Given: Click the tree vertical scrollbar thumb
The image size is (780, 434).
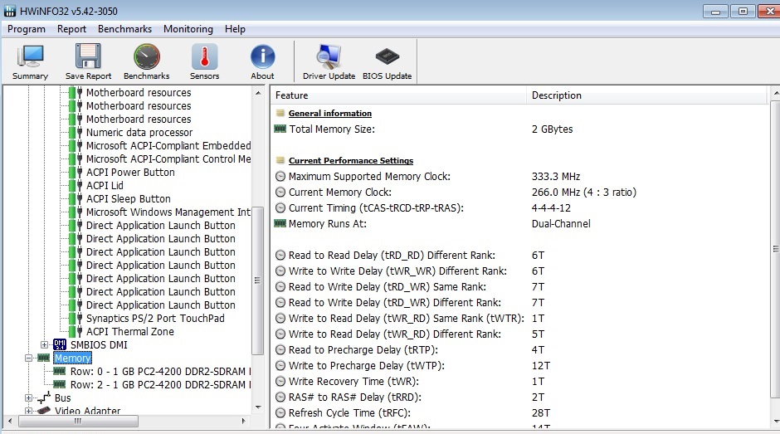Looking at the screenshot, I should pos(258,280).
